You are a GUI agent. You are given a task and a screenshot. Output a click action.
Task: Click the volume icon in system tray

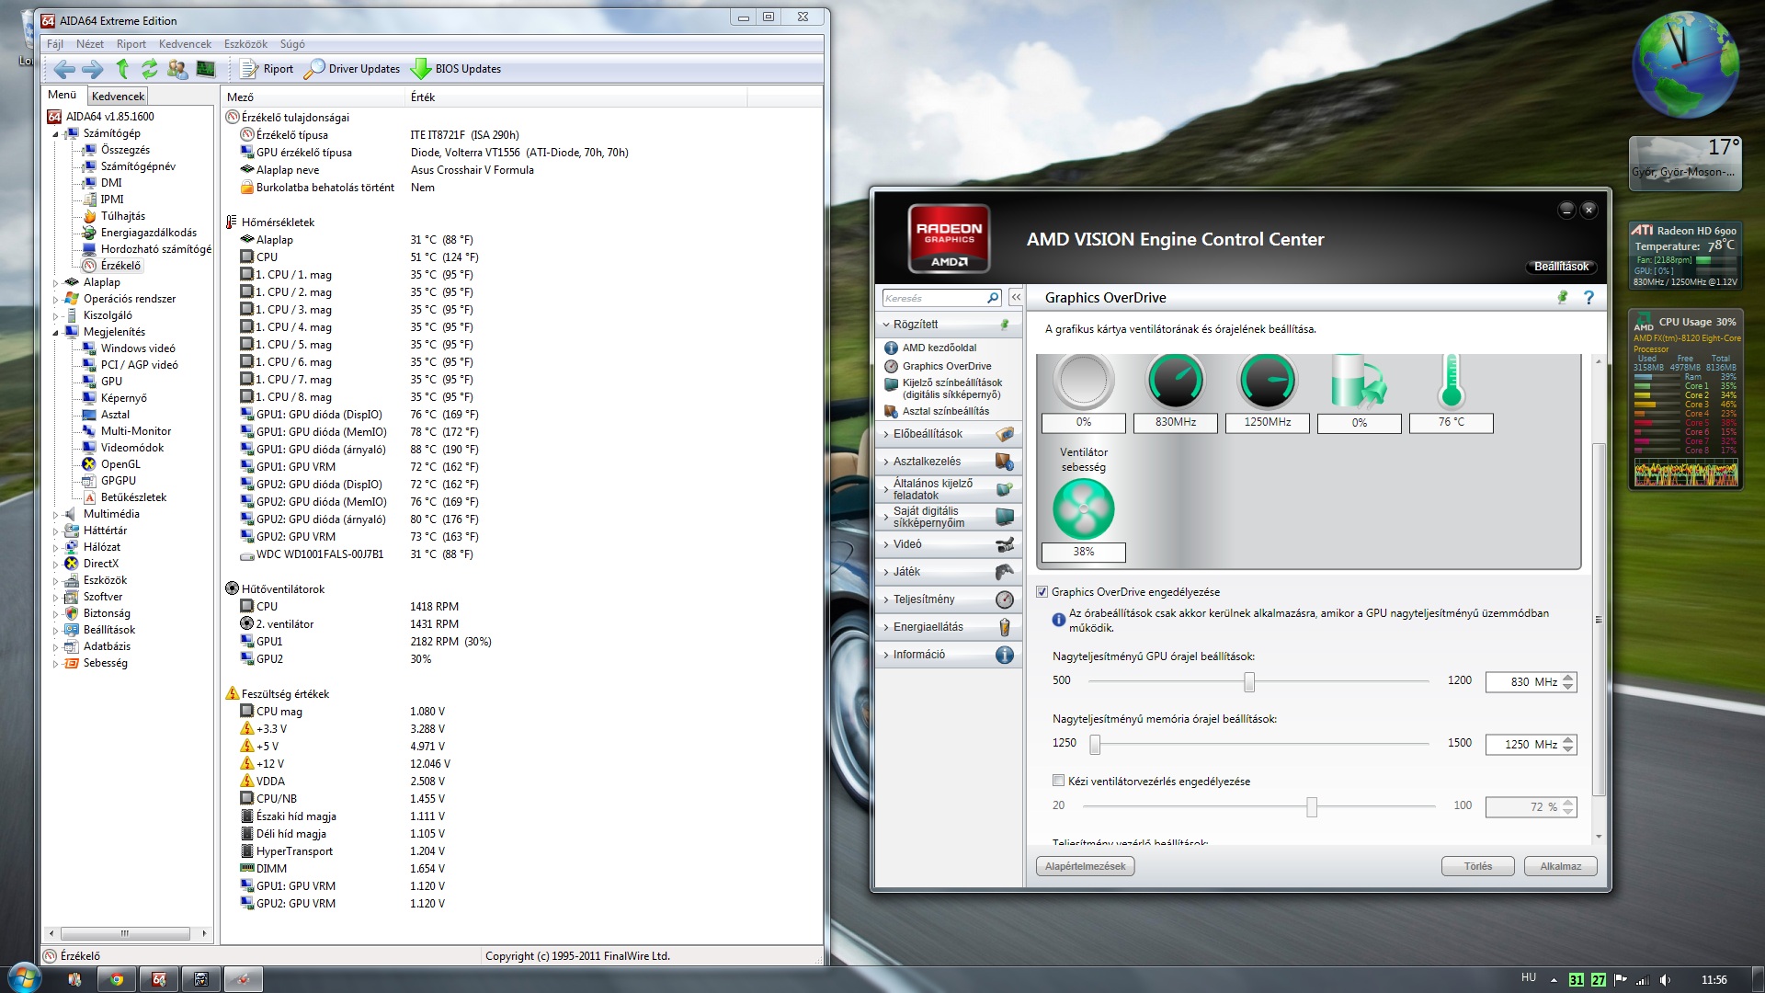pyautogui.click(x=1665, y=980)
